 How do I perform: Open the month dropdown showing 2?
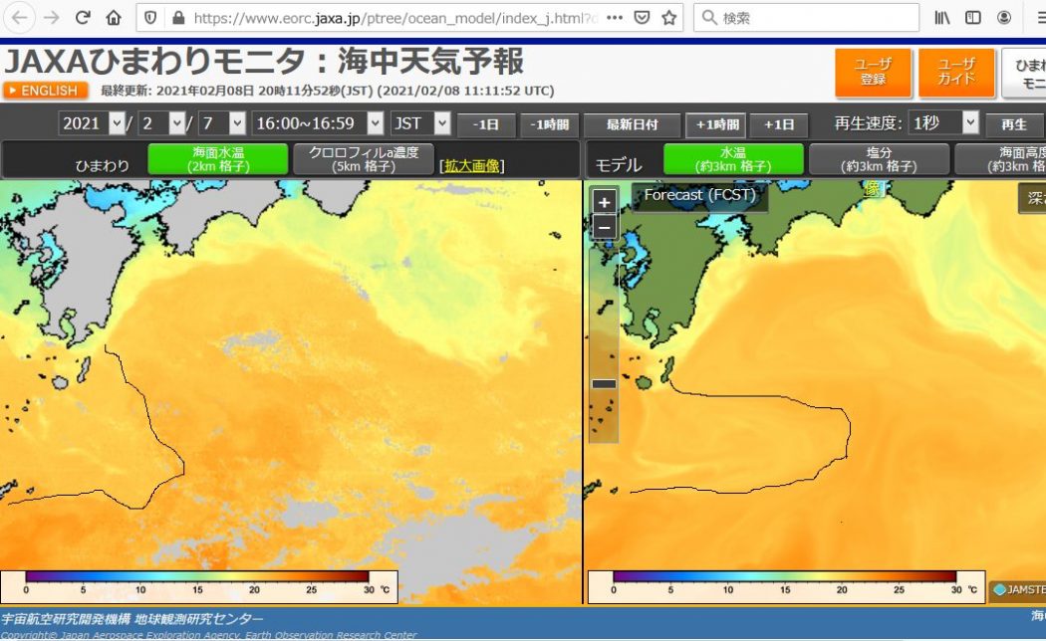[x=162, y=123]
